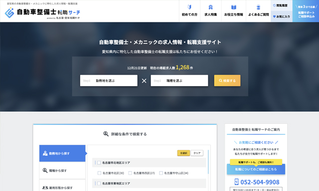This screenshot has height=191, width=319.
Task: Open 閲覧履歴 link
Action: (x=282, y=5)
